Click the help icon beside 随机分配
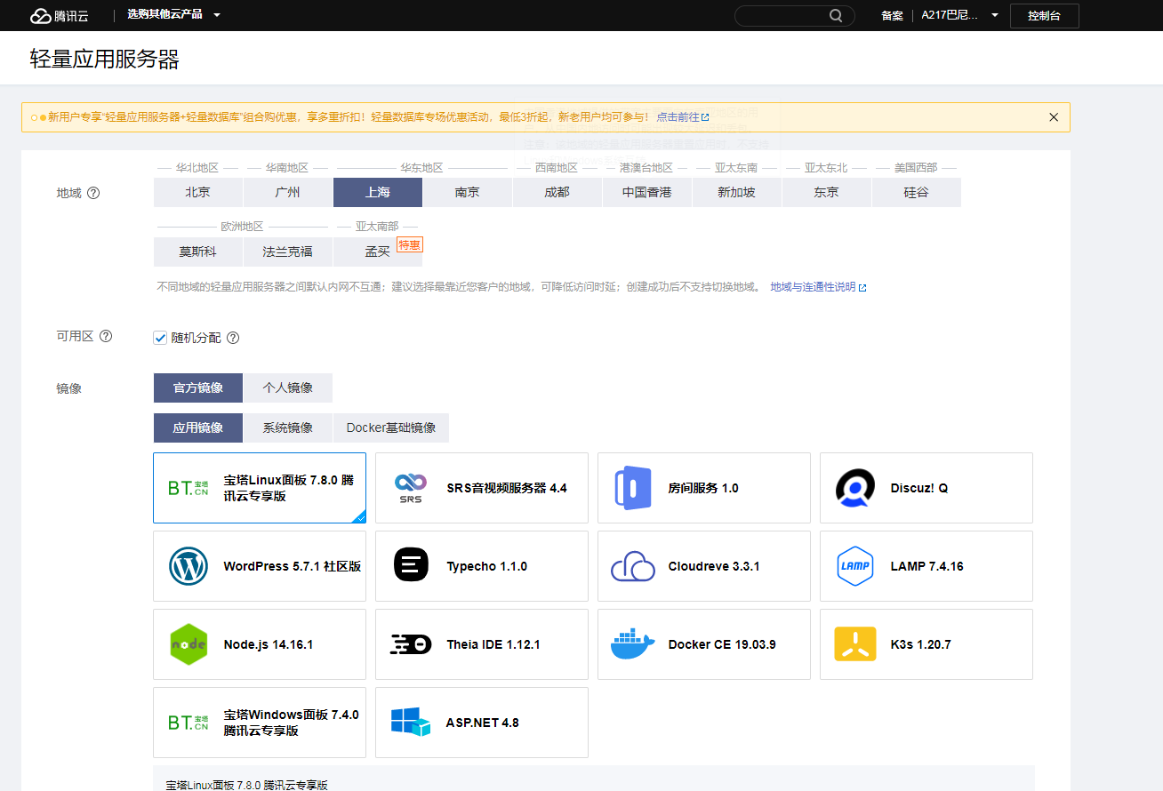Screen dimensions: 1163x791 [x=233, y=338]
